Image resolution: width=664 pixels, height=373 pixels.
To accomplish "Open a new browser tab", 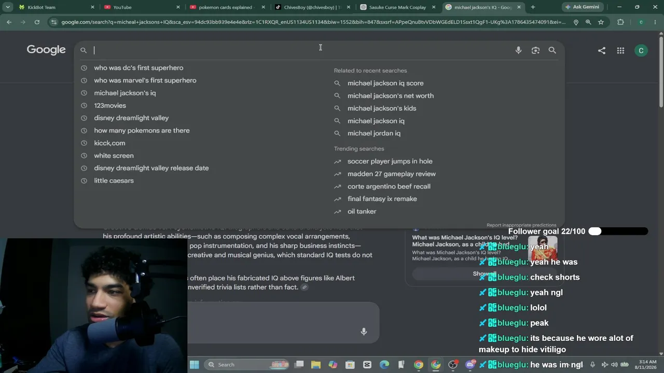I will point(533,7).
